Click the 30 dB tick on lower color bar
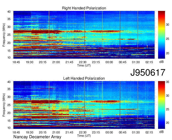Image resolution: width=172 pixels, height=140 pixels. (167, 96)
